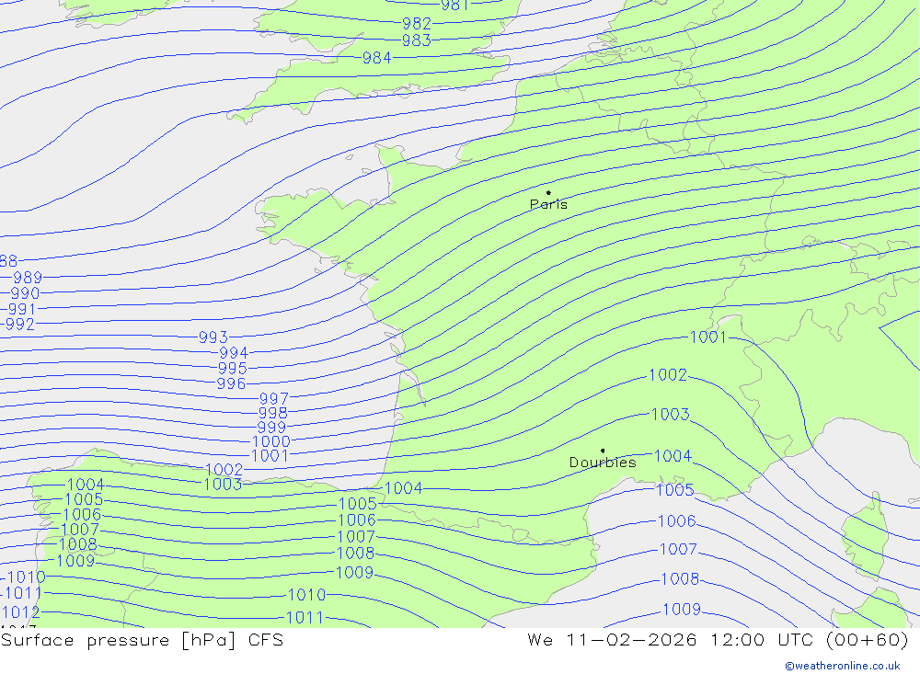920x674 pixels.
Task: Click the 990 isobar label
Action: click(25, 293)
